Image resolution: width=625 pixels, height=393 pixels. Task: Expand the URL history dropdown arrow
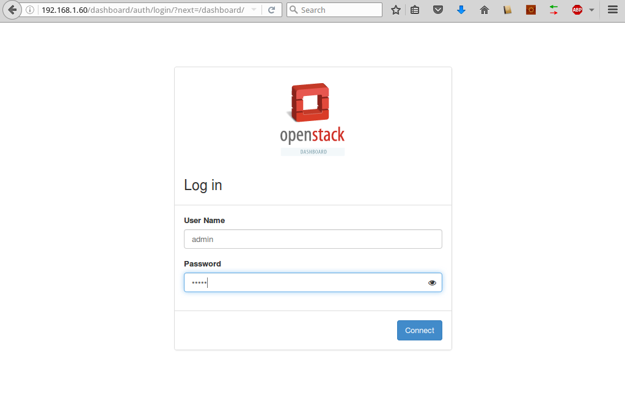(254, 10)
